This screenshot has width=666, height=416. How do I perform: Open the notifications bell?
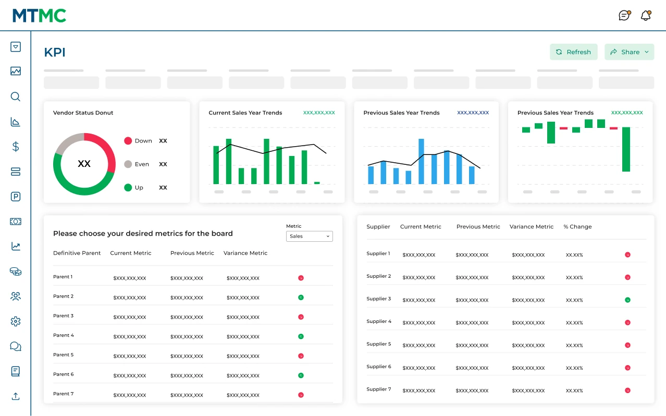click(x=646, y=15)
